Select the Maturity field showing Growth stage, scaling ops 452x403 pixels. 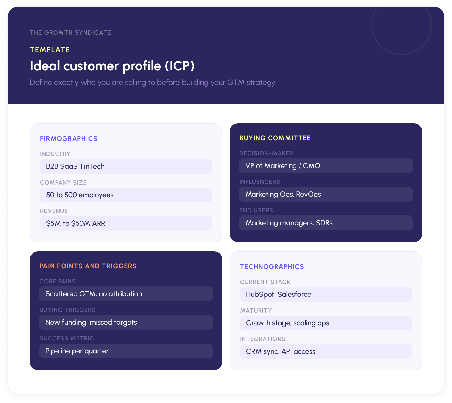(x=326, y=323)
